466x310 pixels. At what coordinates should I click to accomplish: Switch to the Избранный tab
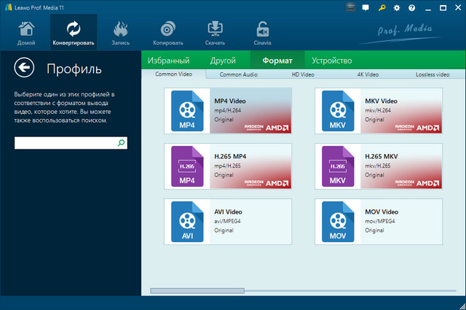tap(168, 61)
